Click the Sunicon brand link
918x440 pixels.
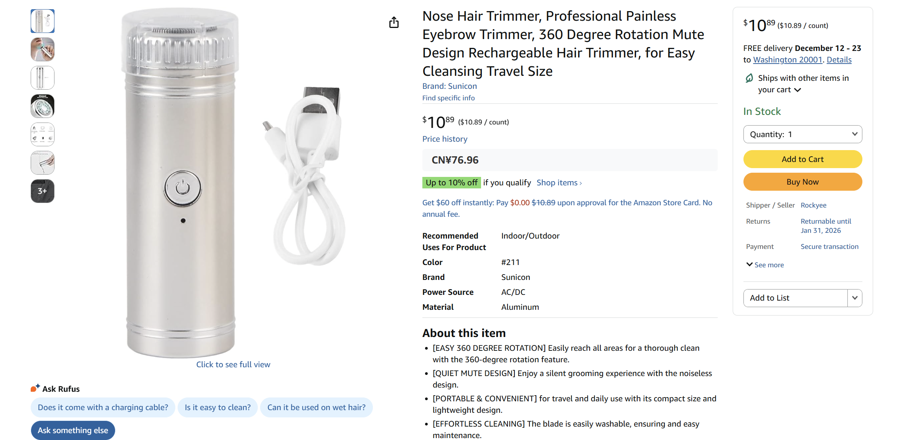click(463, 86)
